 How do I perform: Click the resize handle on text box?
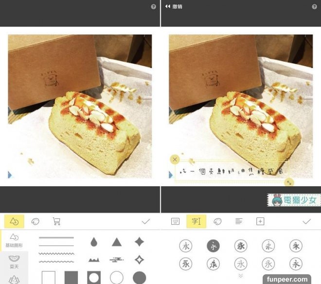pos(289,182)
